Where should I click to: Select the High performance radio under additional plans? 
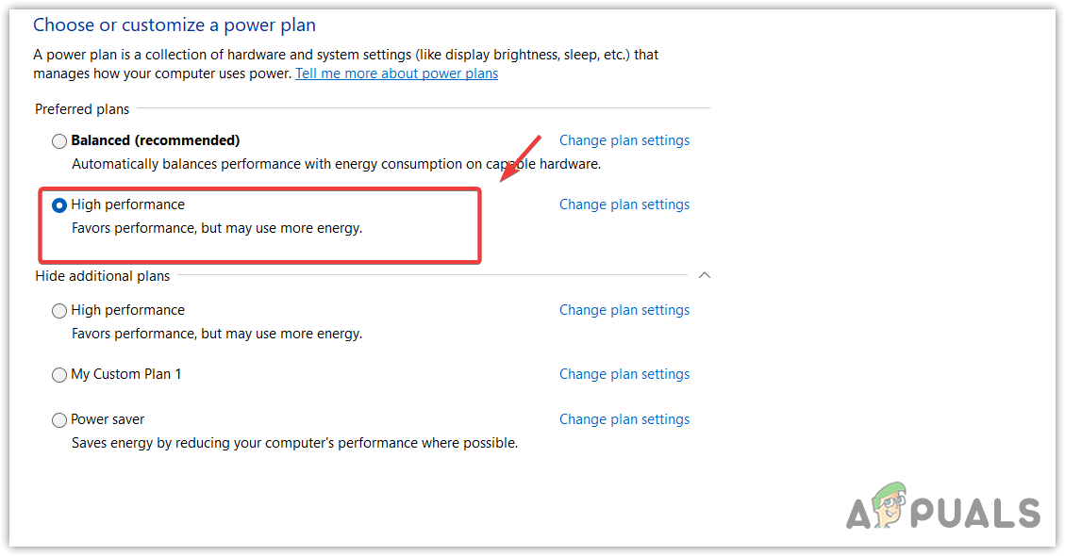(x=59, y=311)
